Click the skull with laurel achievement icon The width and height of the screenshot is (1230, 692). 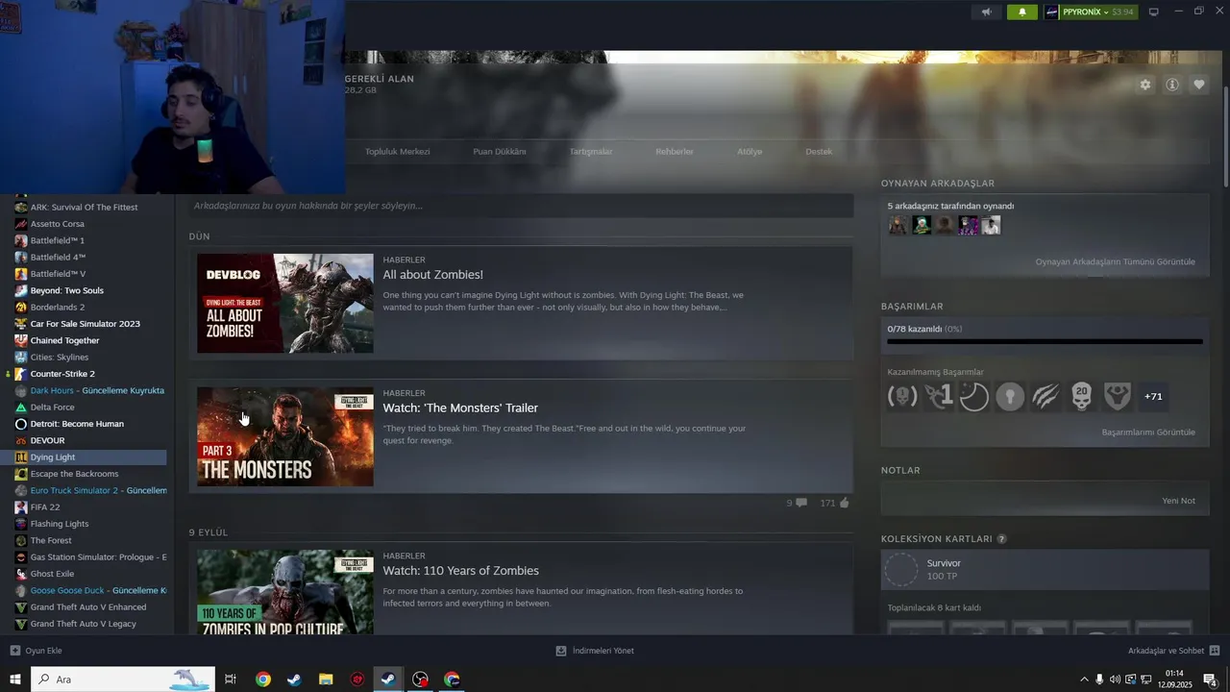pos(902,396)
